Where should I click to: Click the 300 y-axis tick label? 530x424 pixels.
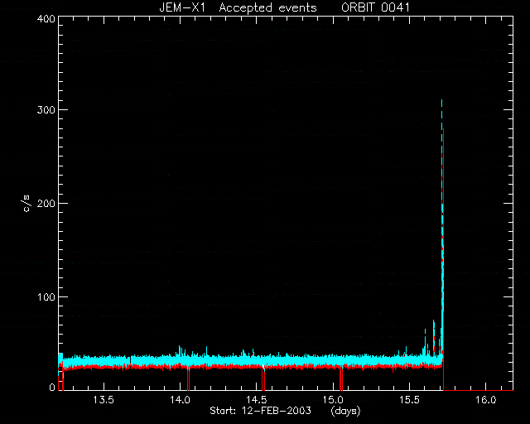pos(46,110)
